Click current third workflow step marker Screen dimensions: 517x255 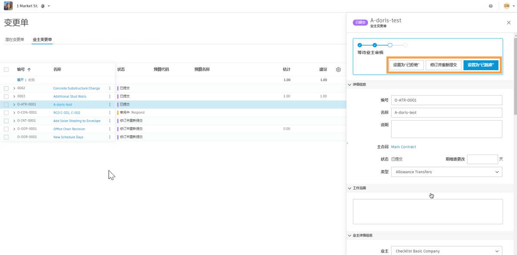pyautogui.click(x=390, y=45)
